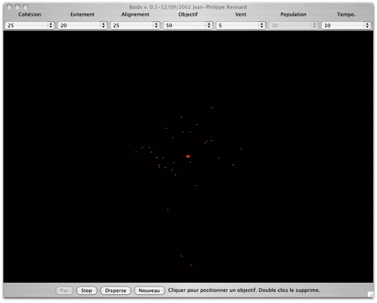Click the Alignement stepper arrows
The height and width of the screenshot is (303, 377).
click(x=156, y=25)
